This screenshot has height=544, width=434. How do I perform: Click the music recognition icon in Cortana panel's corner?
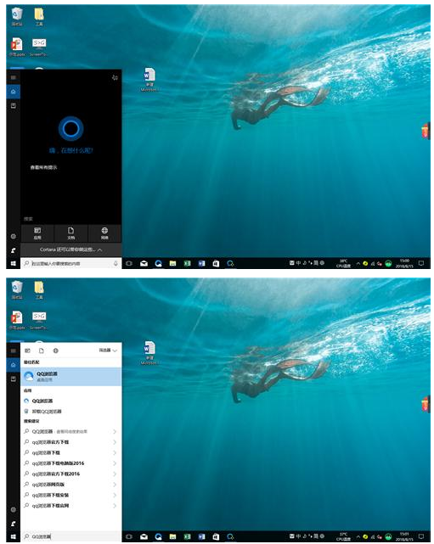coord(115,77)
